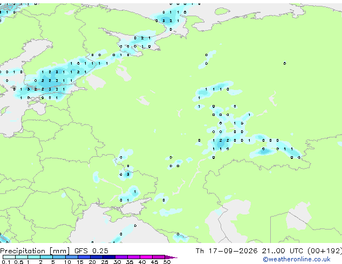The height and width of the screenshot is (264, 342).
Task: Select the 20 mm legend color swatch
Action: pos(96,257)
